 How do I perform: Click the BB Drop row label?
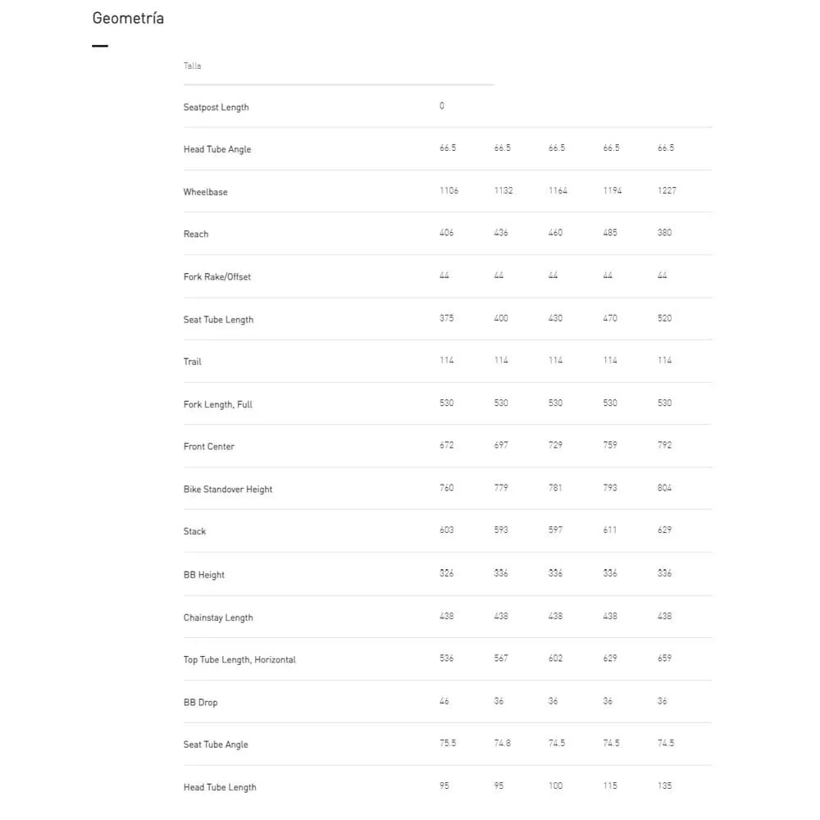click(201, 703)
